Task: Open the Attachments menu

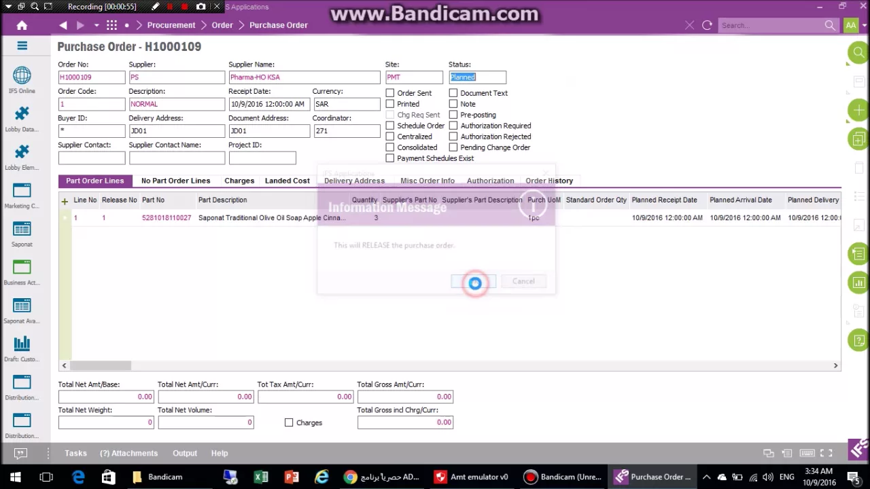Action: tap(128, 453)
